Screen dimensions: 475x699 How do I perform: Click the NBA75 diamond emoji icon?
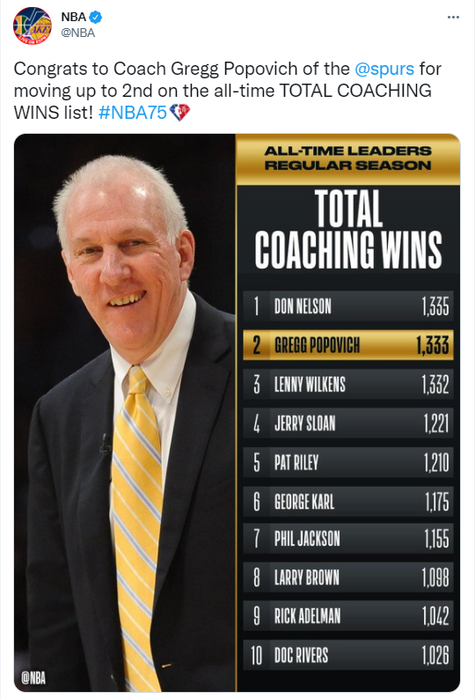tap(179, 113)
